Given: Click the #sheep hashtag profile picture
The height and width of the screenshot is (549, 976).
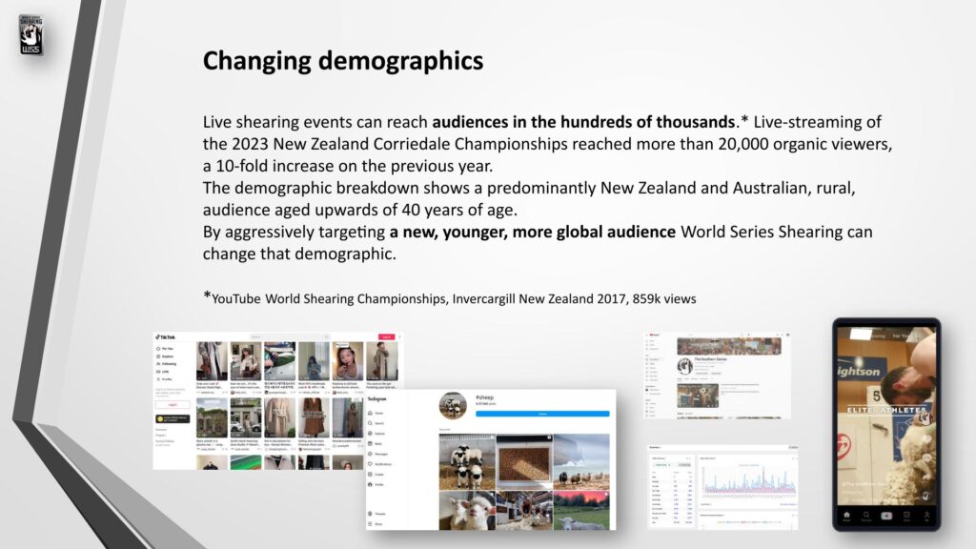Looking at the screenshot, I should tap(452, 404).
